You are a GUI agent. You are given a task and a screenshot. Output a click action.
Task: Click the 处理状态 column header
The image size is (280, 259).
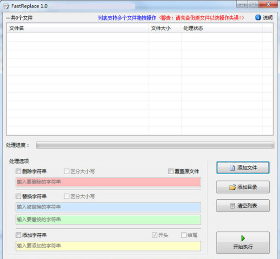221,28
